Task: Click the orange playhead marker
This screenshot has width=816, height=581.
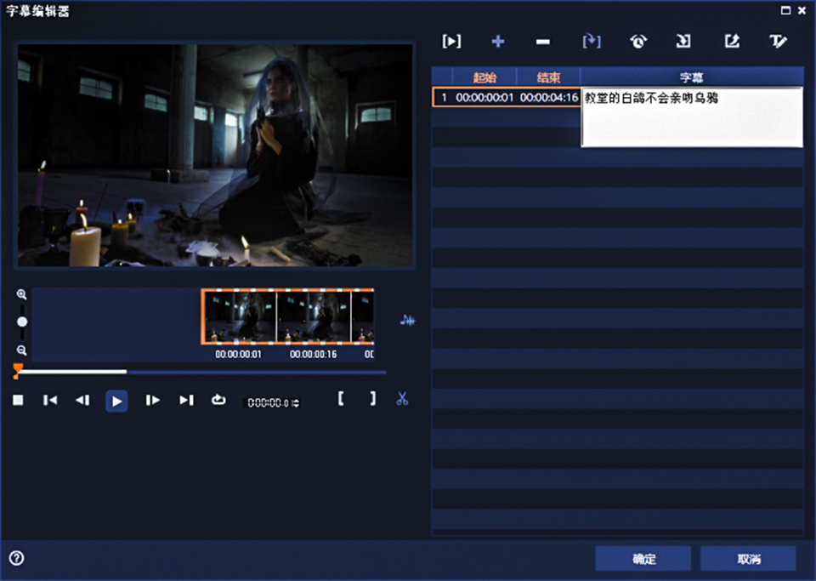Action: [18, 370]
